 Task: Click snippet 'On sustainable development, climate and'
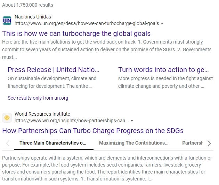click(52, 82)
